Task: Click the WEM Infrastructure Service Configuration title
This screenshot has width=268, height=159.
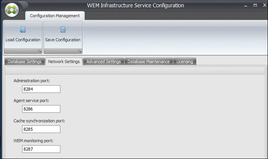Action: (x=136, y=5)
